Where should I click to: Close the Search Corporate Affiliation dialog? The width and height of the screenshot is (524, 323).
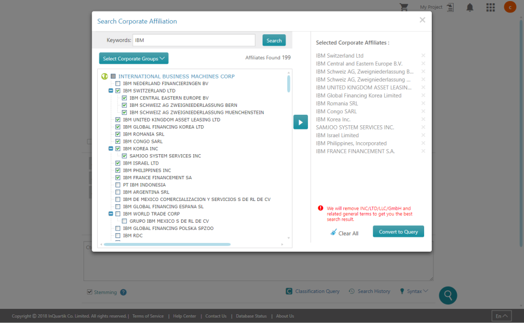point(422,20)
